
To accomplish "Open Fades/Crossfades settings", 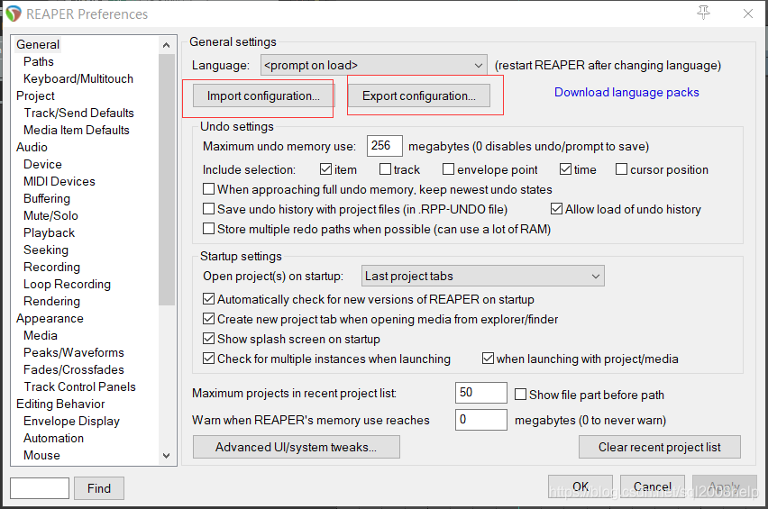I will pyautogui.click(x=74, y=370).
